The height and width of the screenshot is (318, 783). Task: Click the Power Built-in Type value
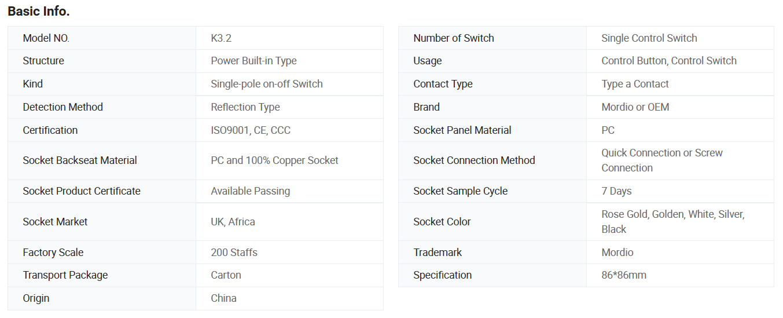click(253, 61)
